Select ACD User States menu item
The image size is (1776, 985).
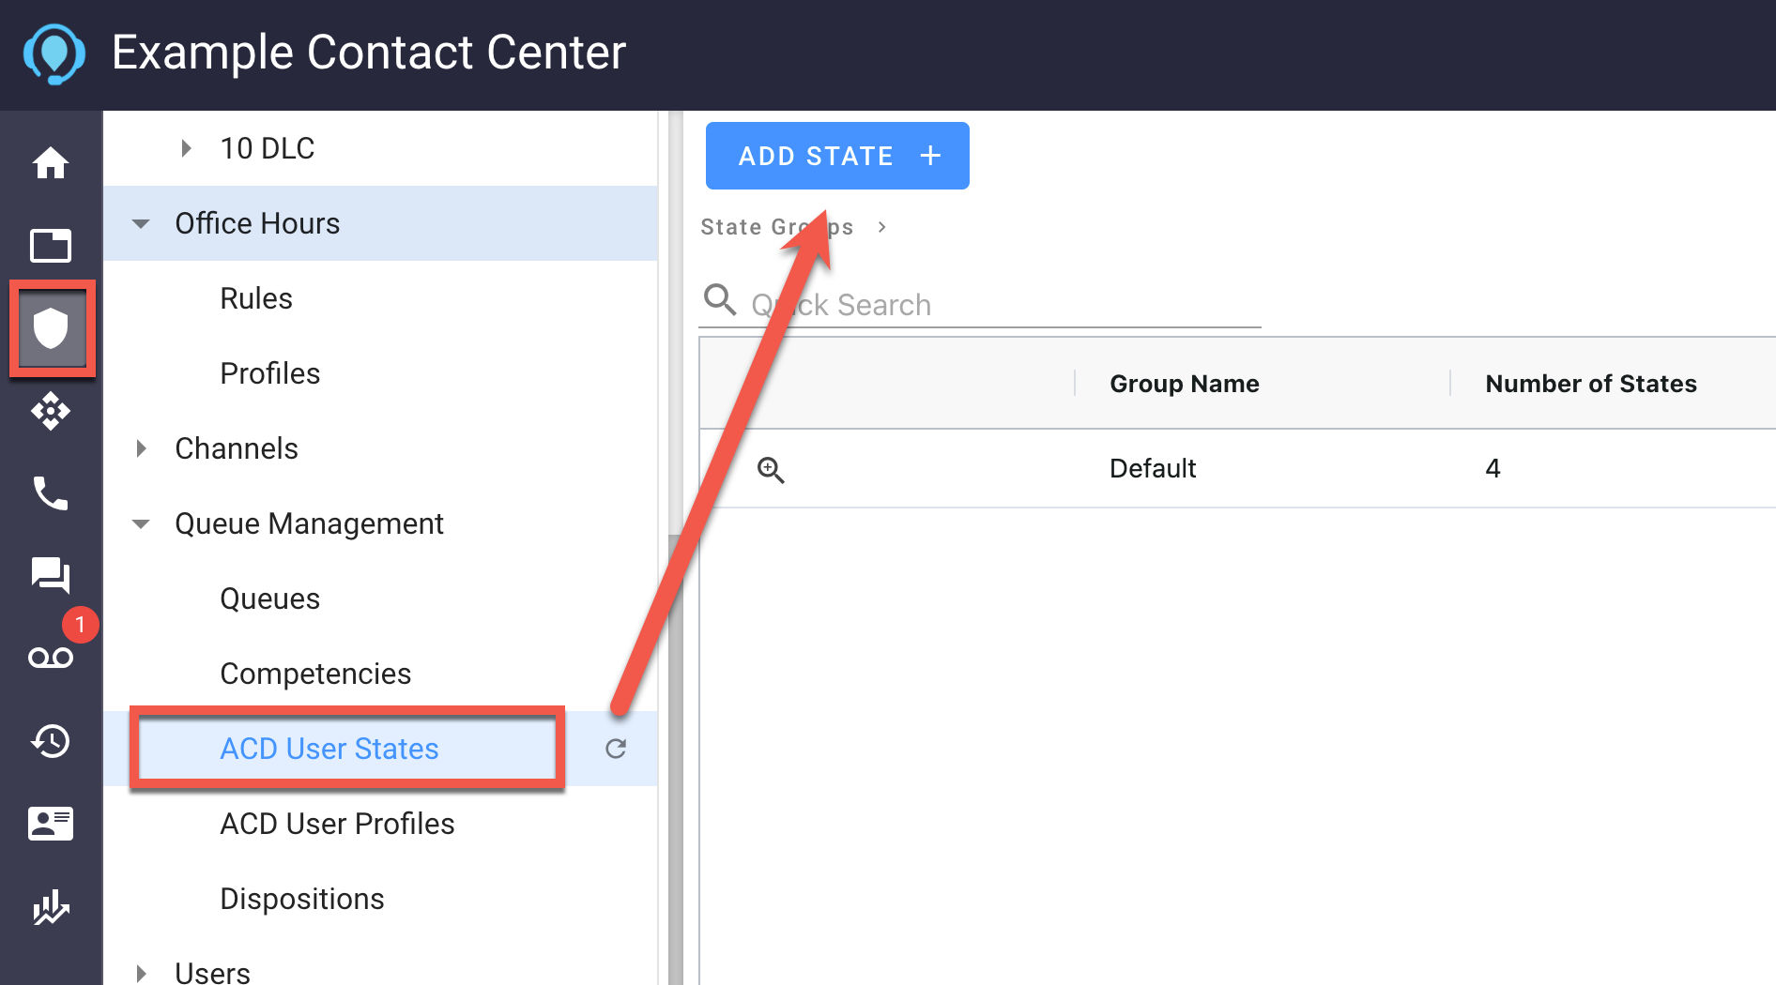point(329,749)
